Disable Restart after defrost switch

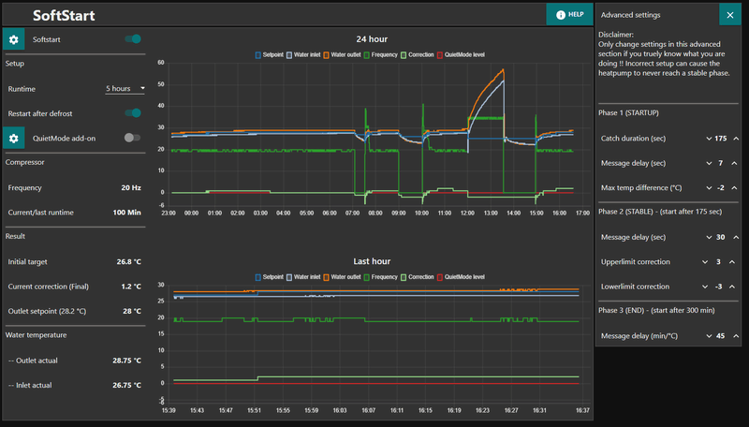tap(133, 113)
